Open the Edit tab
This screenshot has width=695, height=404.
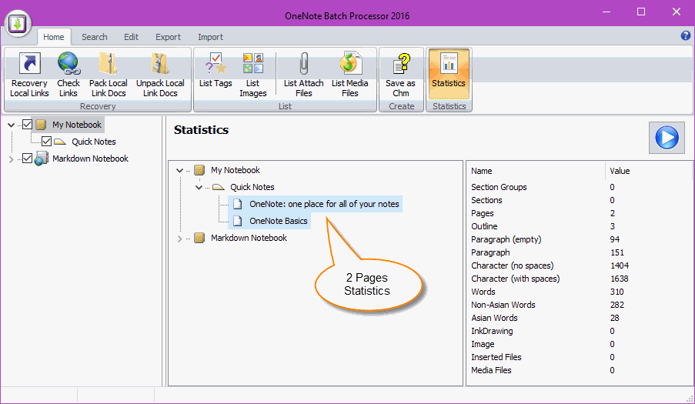(x=131, y=37)
